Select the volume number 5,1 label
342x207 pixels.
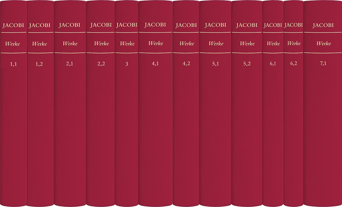[216, 64]
